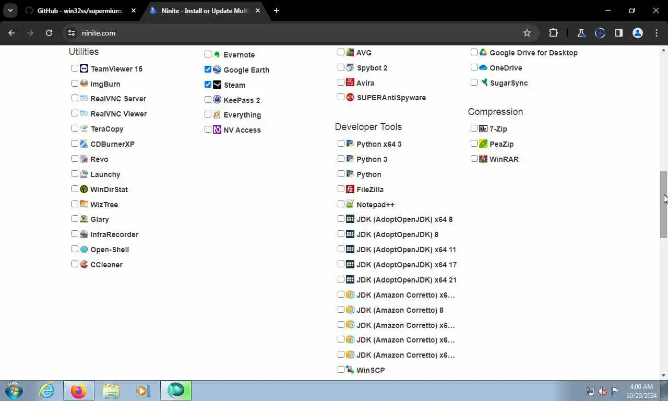Click the InfraRecorder label
The height and width of the screenshot is (401, 668).
click(114, 234)
